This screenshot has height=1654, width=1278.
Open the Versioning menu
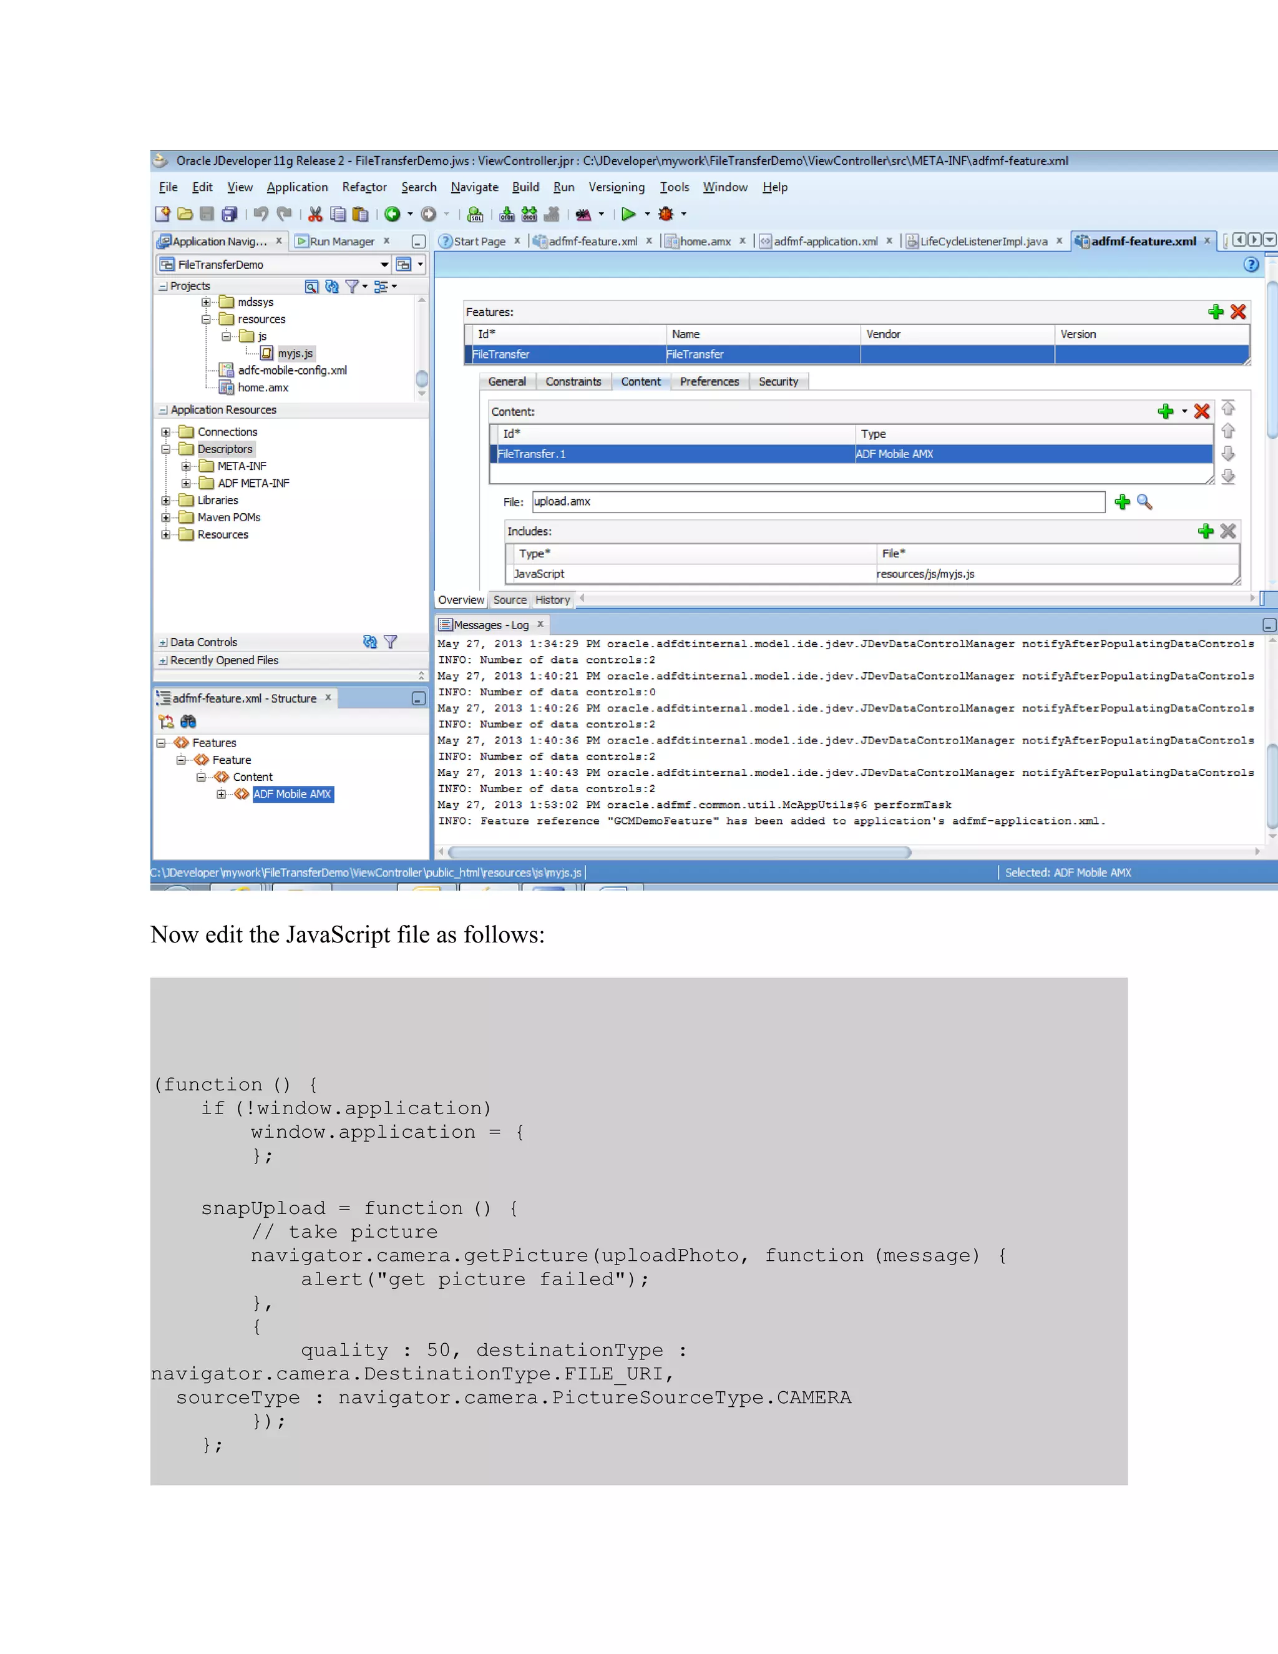pyautogui.click(x=617, y=187)
